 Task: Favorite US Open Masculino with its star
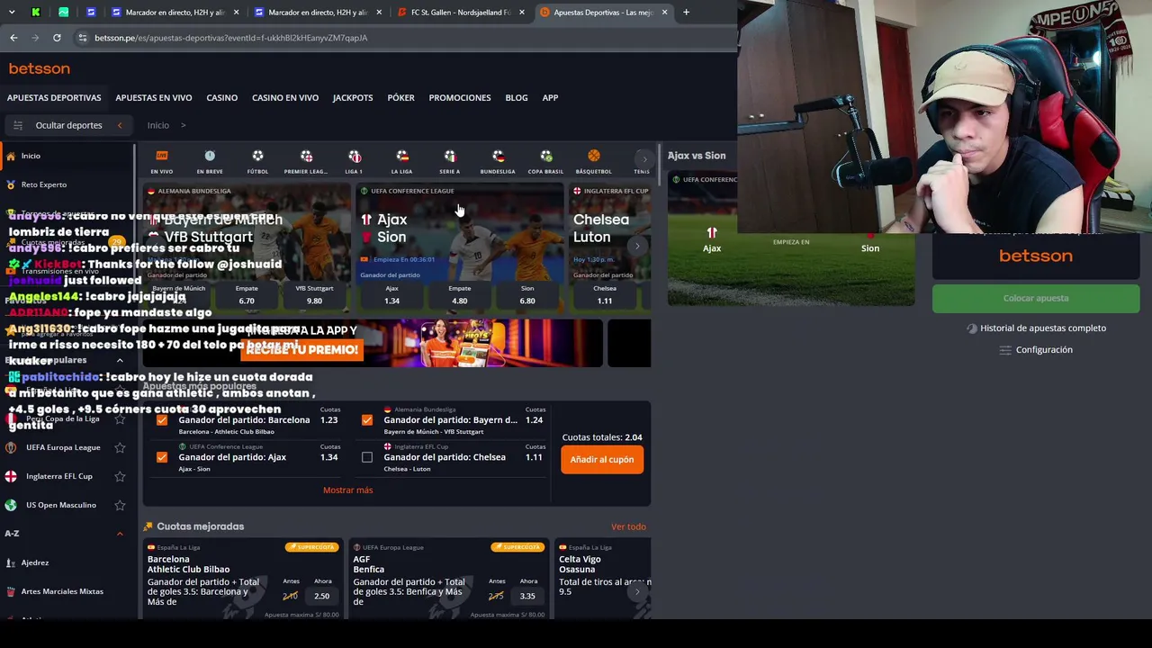point(120,505)
